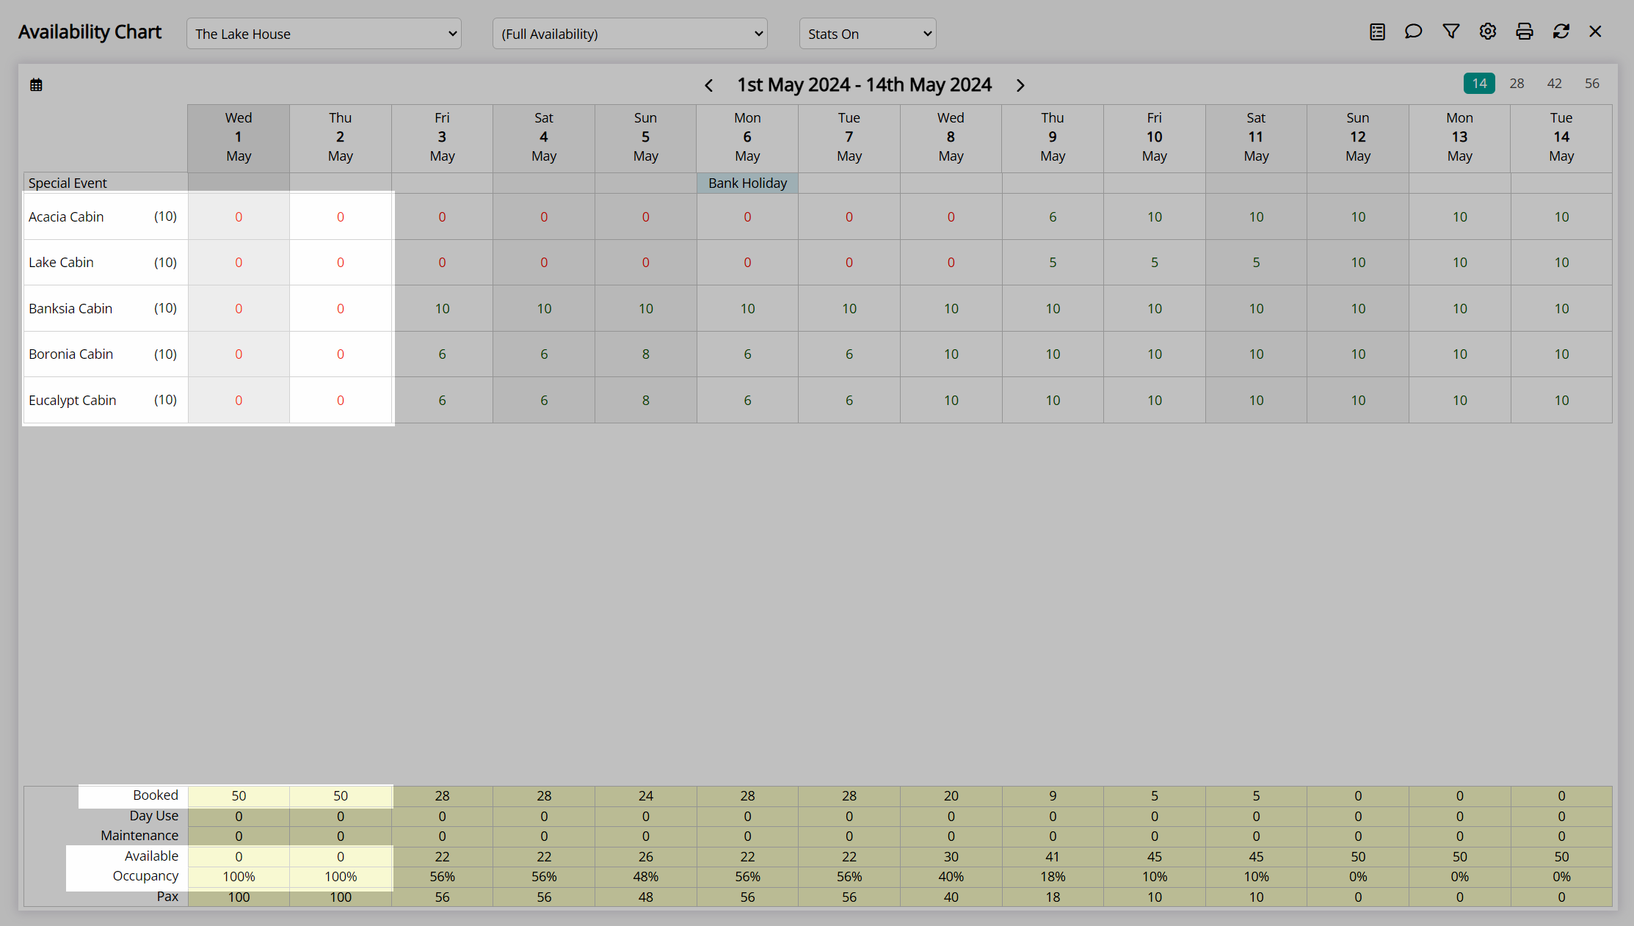This screenshot has height=926, width=1634.
Task: Click Lake Cabin availability on Thu 2 May
Action: point(341,262)
